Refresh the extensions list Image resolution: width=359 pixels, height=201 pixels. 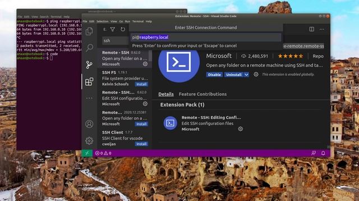[123, 30]
